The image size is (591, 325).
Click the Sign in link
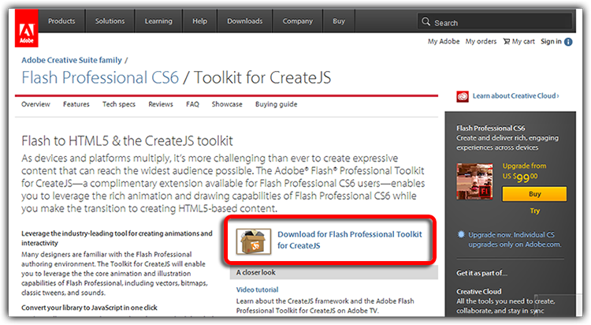tap(551, 42)
